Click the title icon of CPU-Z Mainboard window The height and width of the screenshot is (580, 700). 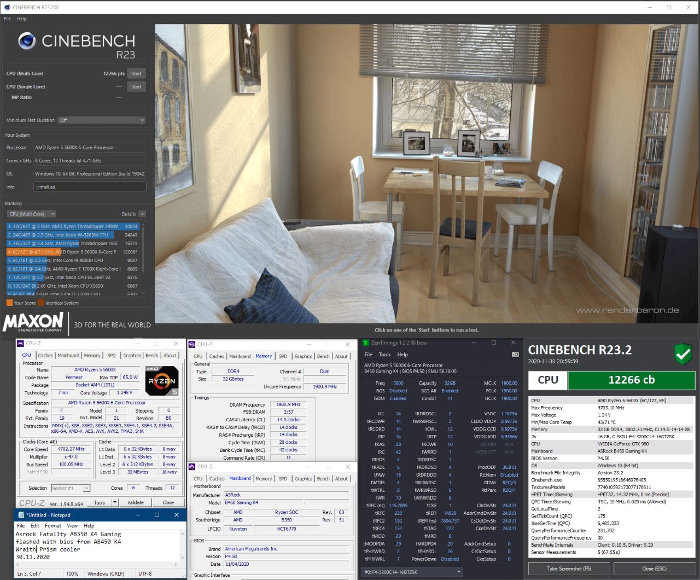point(192,467)
